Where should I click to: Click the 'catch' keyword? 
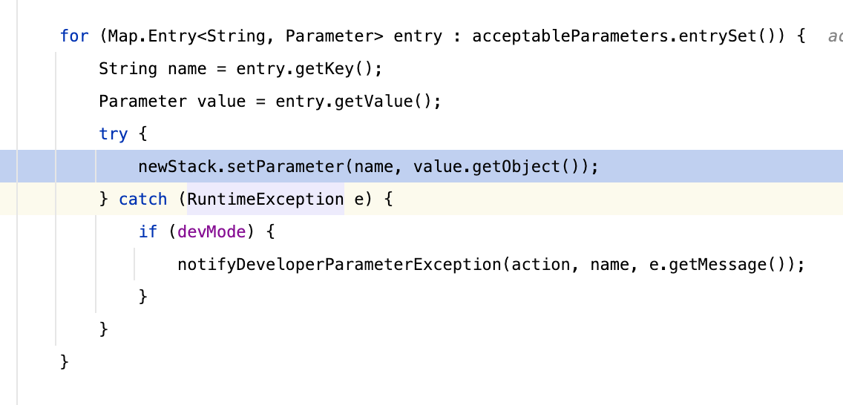[142, 199]
